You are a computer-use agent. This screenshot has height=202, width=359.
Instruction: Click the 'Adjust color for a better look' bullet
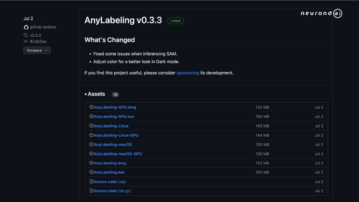pos(136,61)
